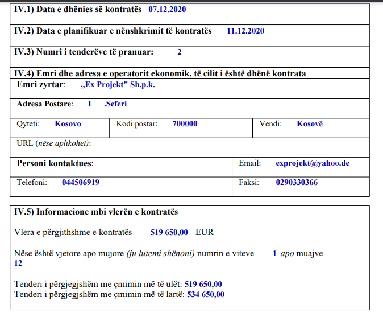
Task: Click the total contract value next to EUR
Action: pos(169,232)
